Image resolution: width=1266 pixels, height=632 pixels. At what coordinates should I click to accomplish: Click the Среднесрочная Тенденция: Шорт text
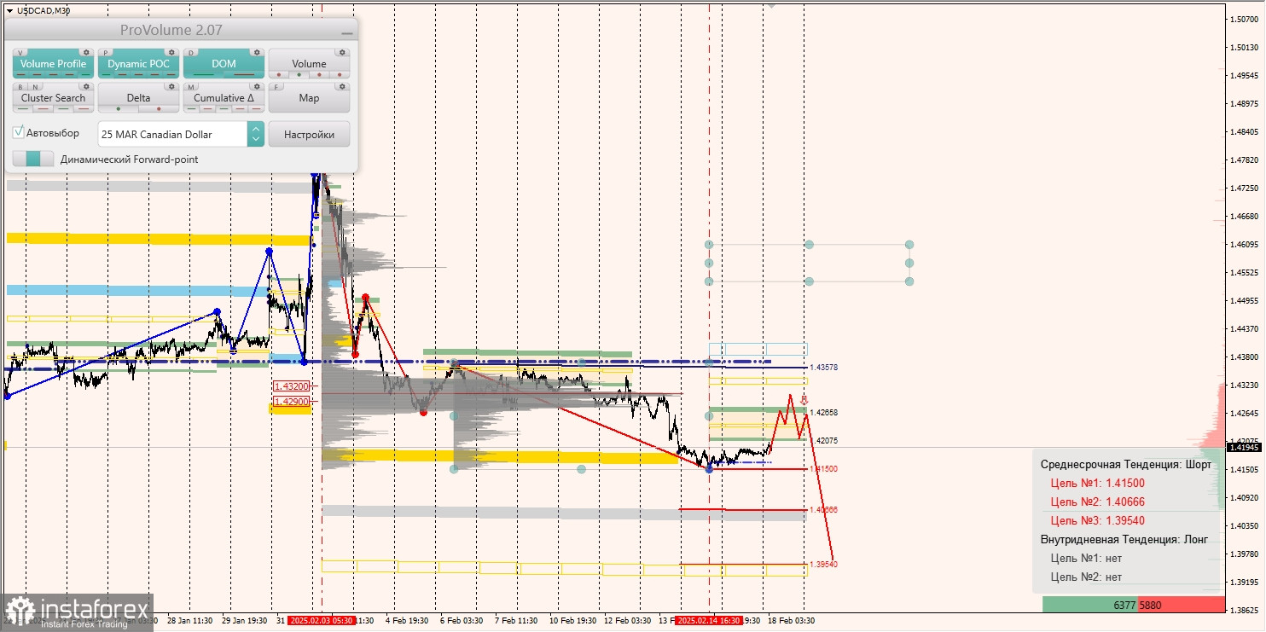[1125, 464]
